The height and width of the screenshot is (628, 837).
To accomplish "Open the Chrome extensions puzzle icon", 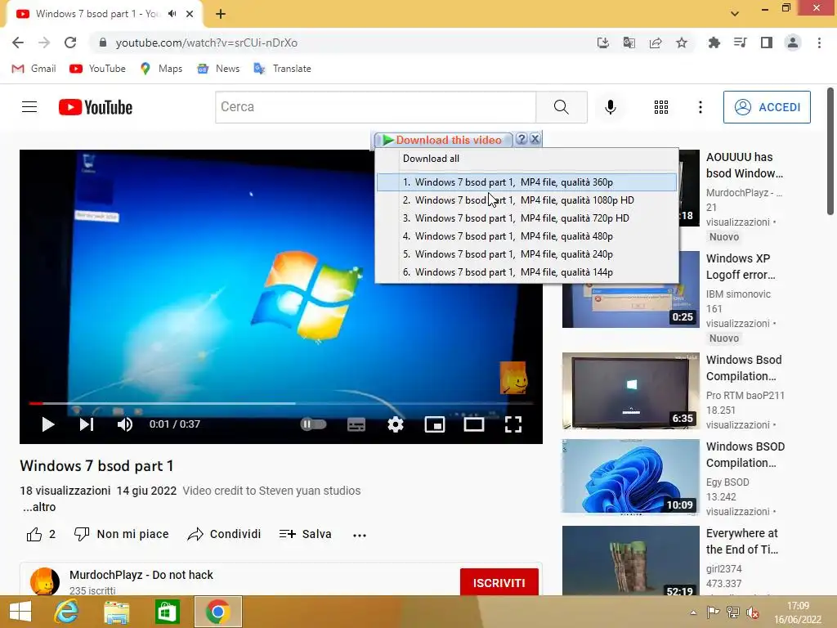I will pos(714,43).
